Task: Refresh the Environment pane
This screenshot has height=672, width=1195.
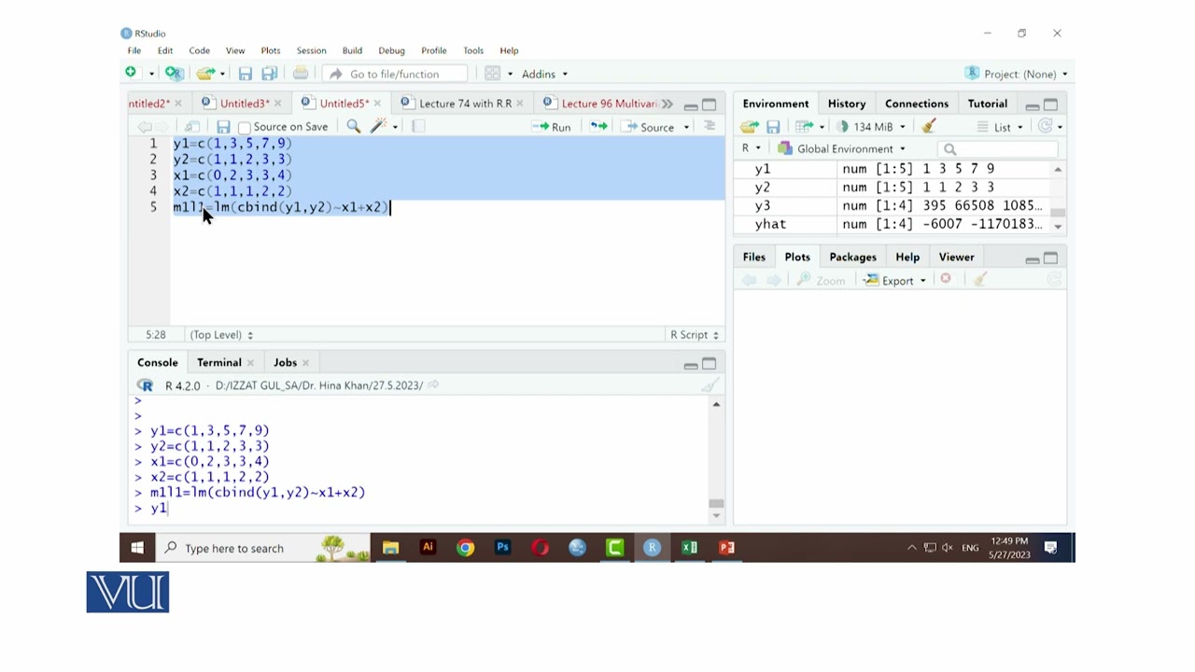Action: tap(1046, 126)
